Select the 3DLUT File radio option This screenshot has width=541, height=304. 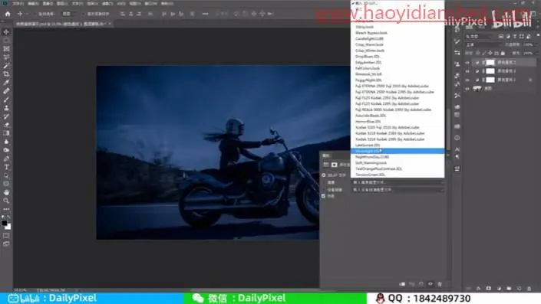coord(324,175)
